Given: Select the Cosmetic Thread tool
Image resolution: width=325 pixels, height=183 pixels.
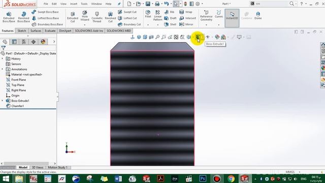Looking at the screenshot, I should 97,17.
